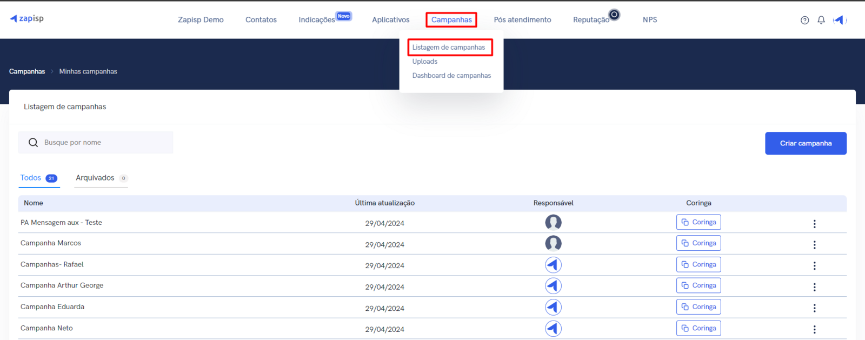Click responsible avatar for PA Mensagem aux - Teste
The width and height of the screenshot is (865, 340).
[553, 222]
